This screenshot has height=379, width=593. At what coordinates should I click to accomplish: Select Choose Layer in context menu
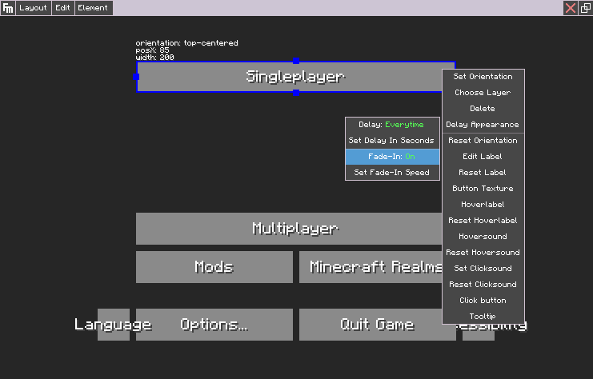[x=483, y=93]
